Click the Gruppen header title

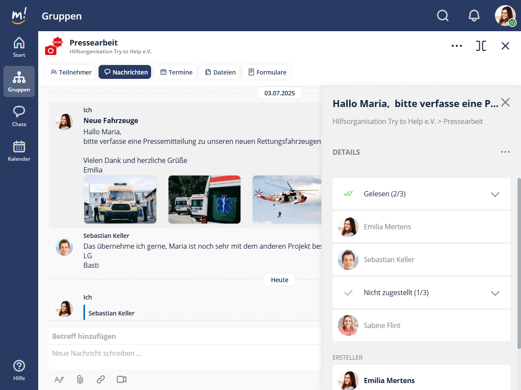(x=62, y=16)
